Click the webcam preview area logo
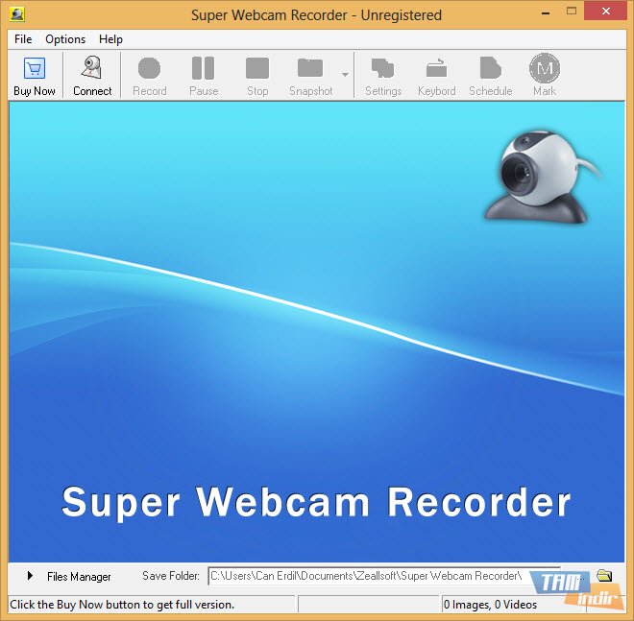This screenshot has width=634, height=621. (x=542, y=177)
